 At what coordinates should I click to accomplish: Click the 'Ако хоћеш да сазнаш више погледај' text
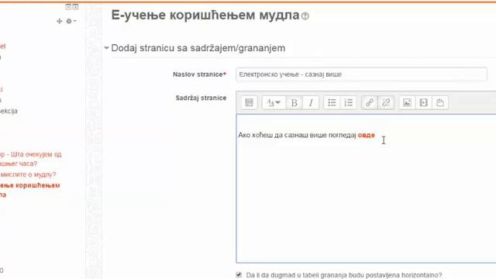coord(297,135)
